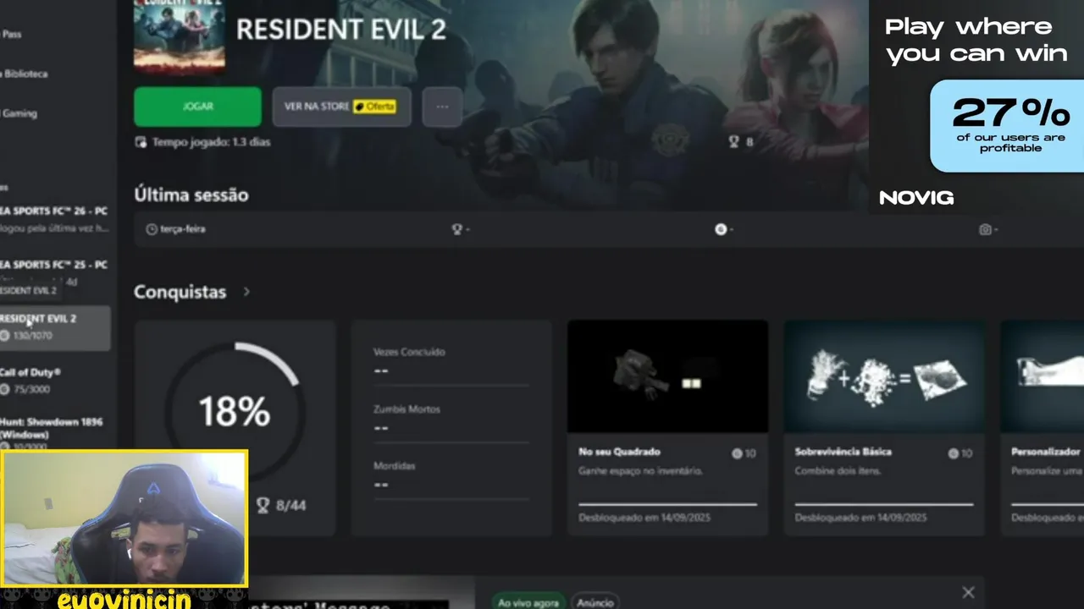Viewport: 1084px width, 609px height.
Task: Open the Pass sidebar menu item
Action: 11,35
